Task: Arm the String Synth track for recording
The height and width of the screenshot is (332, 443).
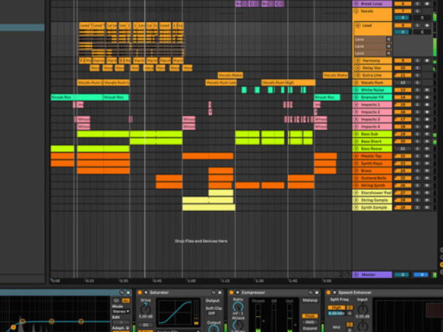Action: [427, 185]
